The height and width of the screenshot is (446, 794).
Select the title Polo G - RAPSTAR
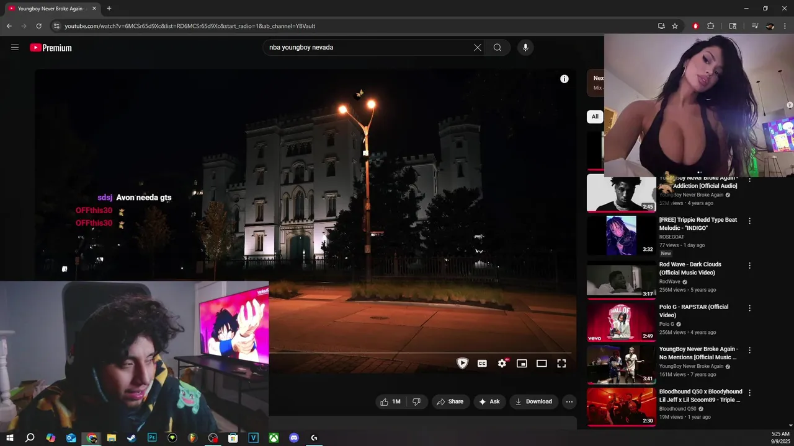click(692, 311)
